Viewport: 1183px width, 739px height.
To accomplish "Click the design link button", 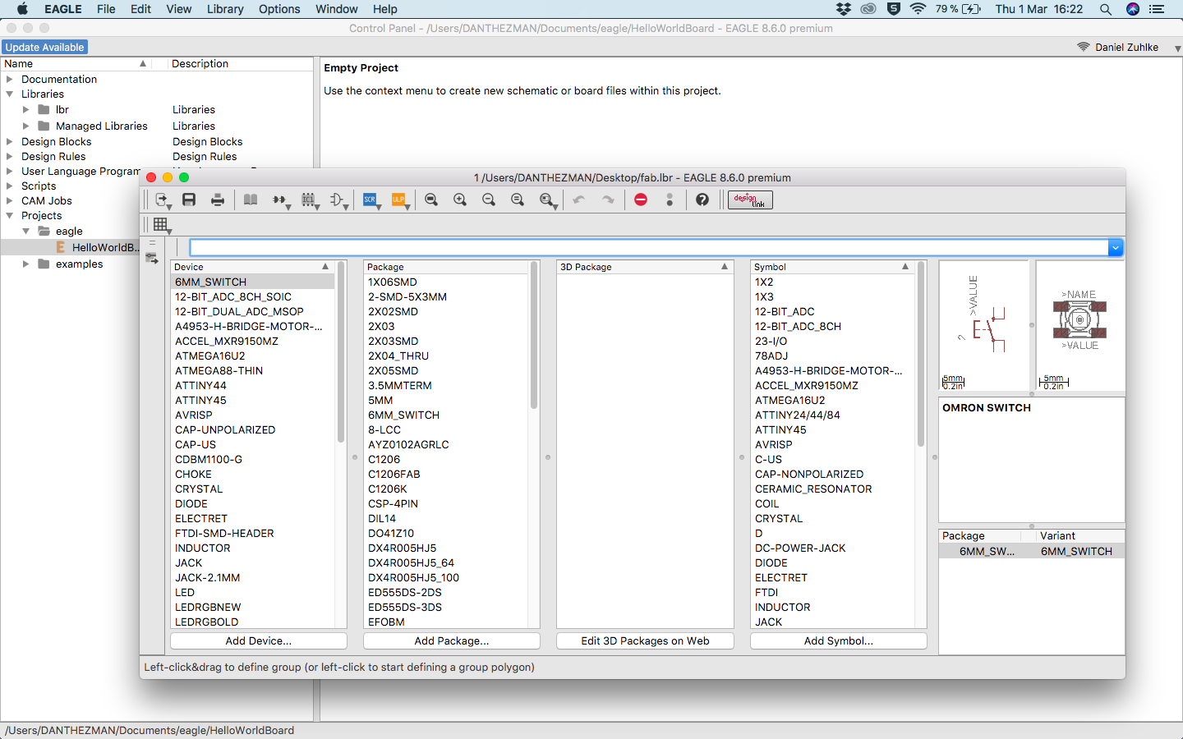I will 750,200.
